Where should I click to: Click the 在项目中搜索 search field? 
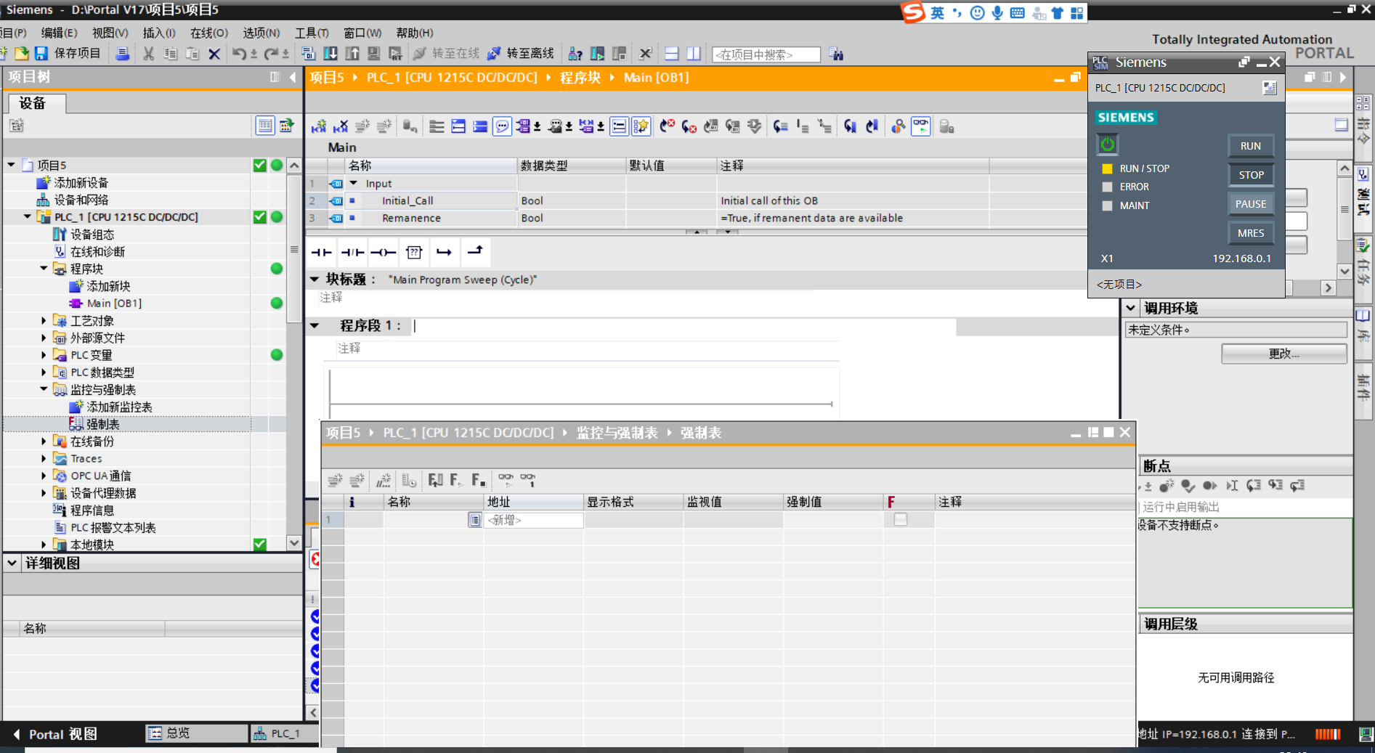point(766,54)
